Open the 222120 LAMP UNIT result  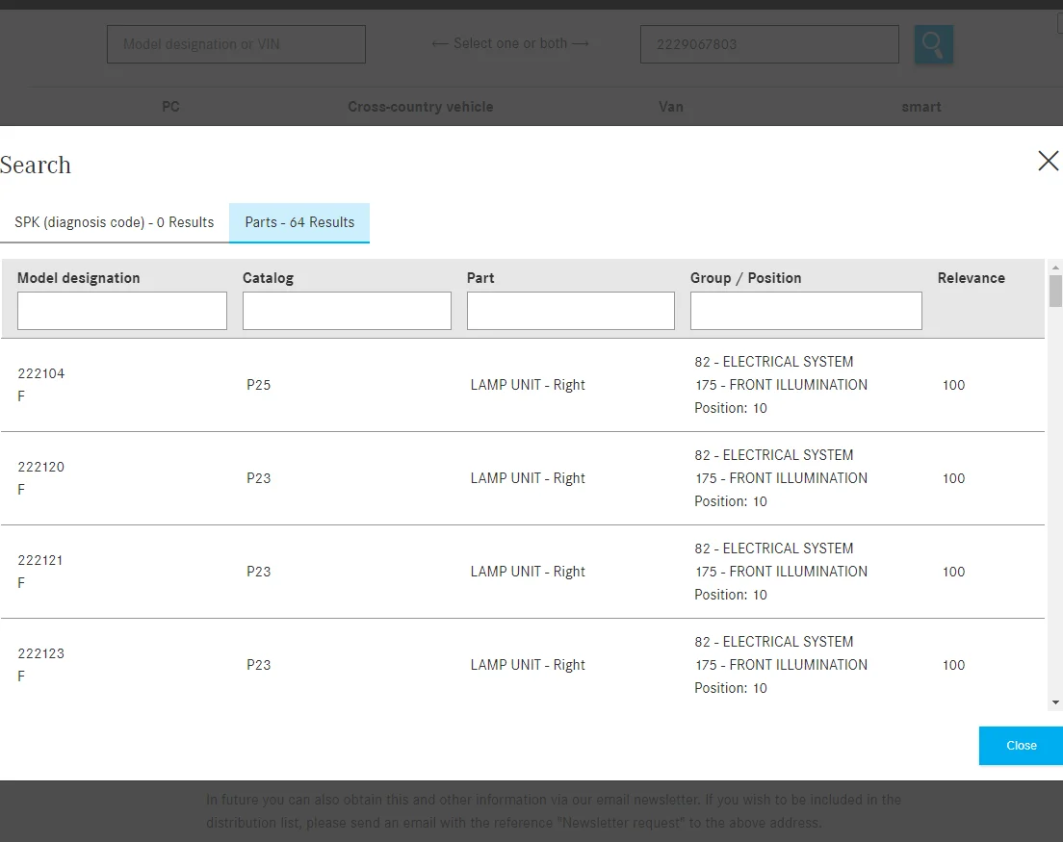(522, 478)
